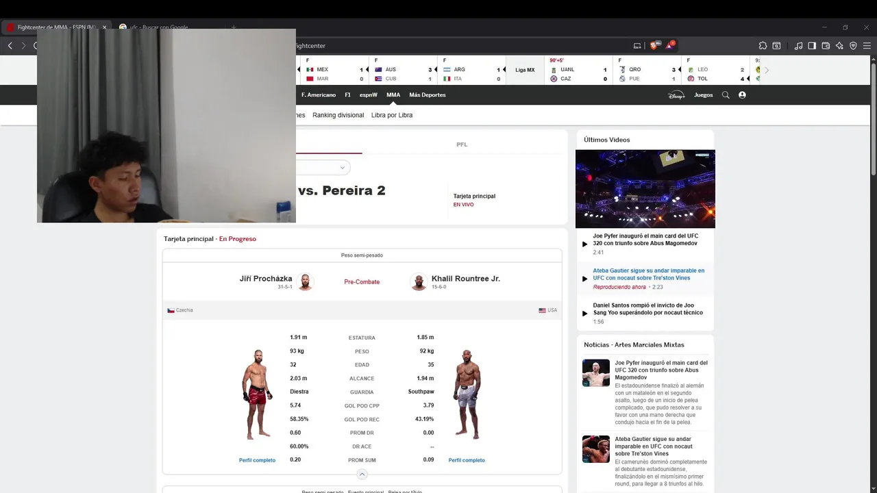Open the MEX vs MAR score card
This screenshot has width=877, height=493.
334,70
